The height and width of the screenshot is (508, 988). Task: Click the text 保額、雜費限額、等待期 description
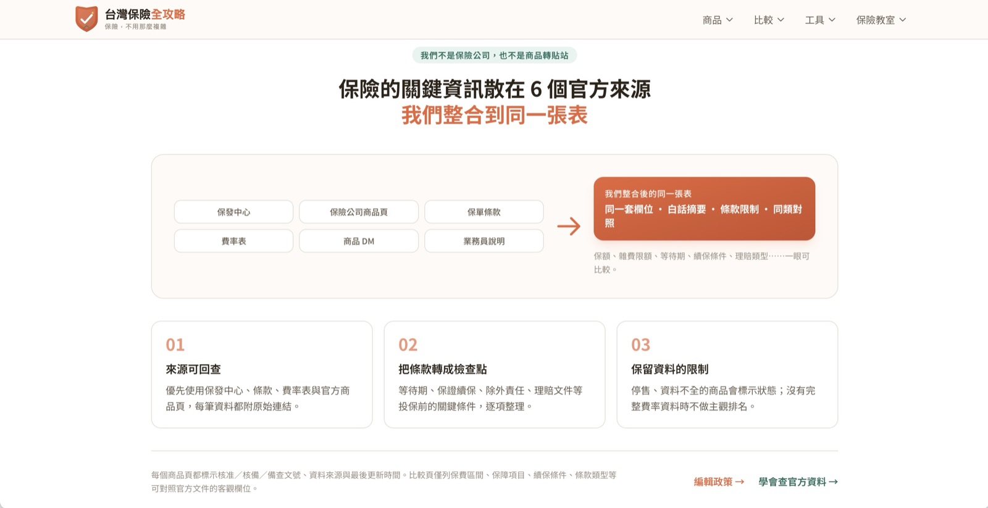point(701,262)
